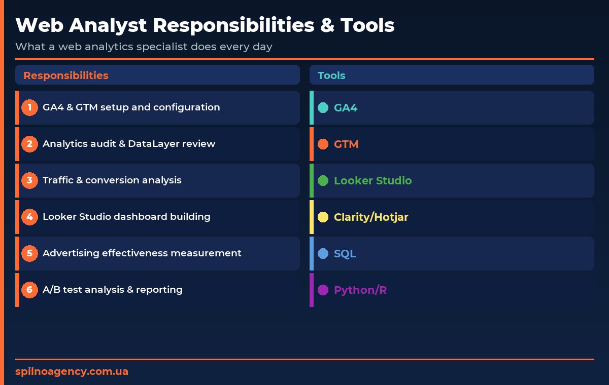609x385 pixels.
Task: Click the Looker Studio tool label
Action: [x=373, y=181]
